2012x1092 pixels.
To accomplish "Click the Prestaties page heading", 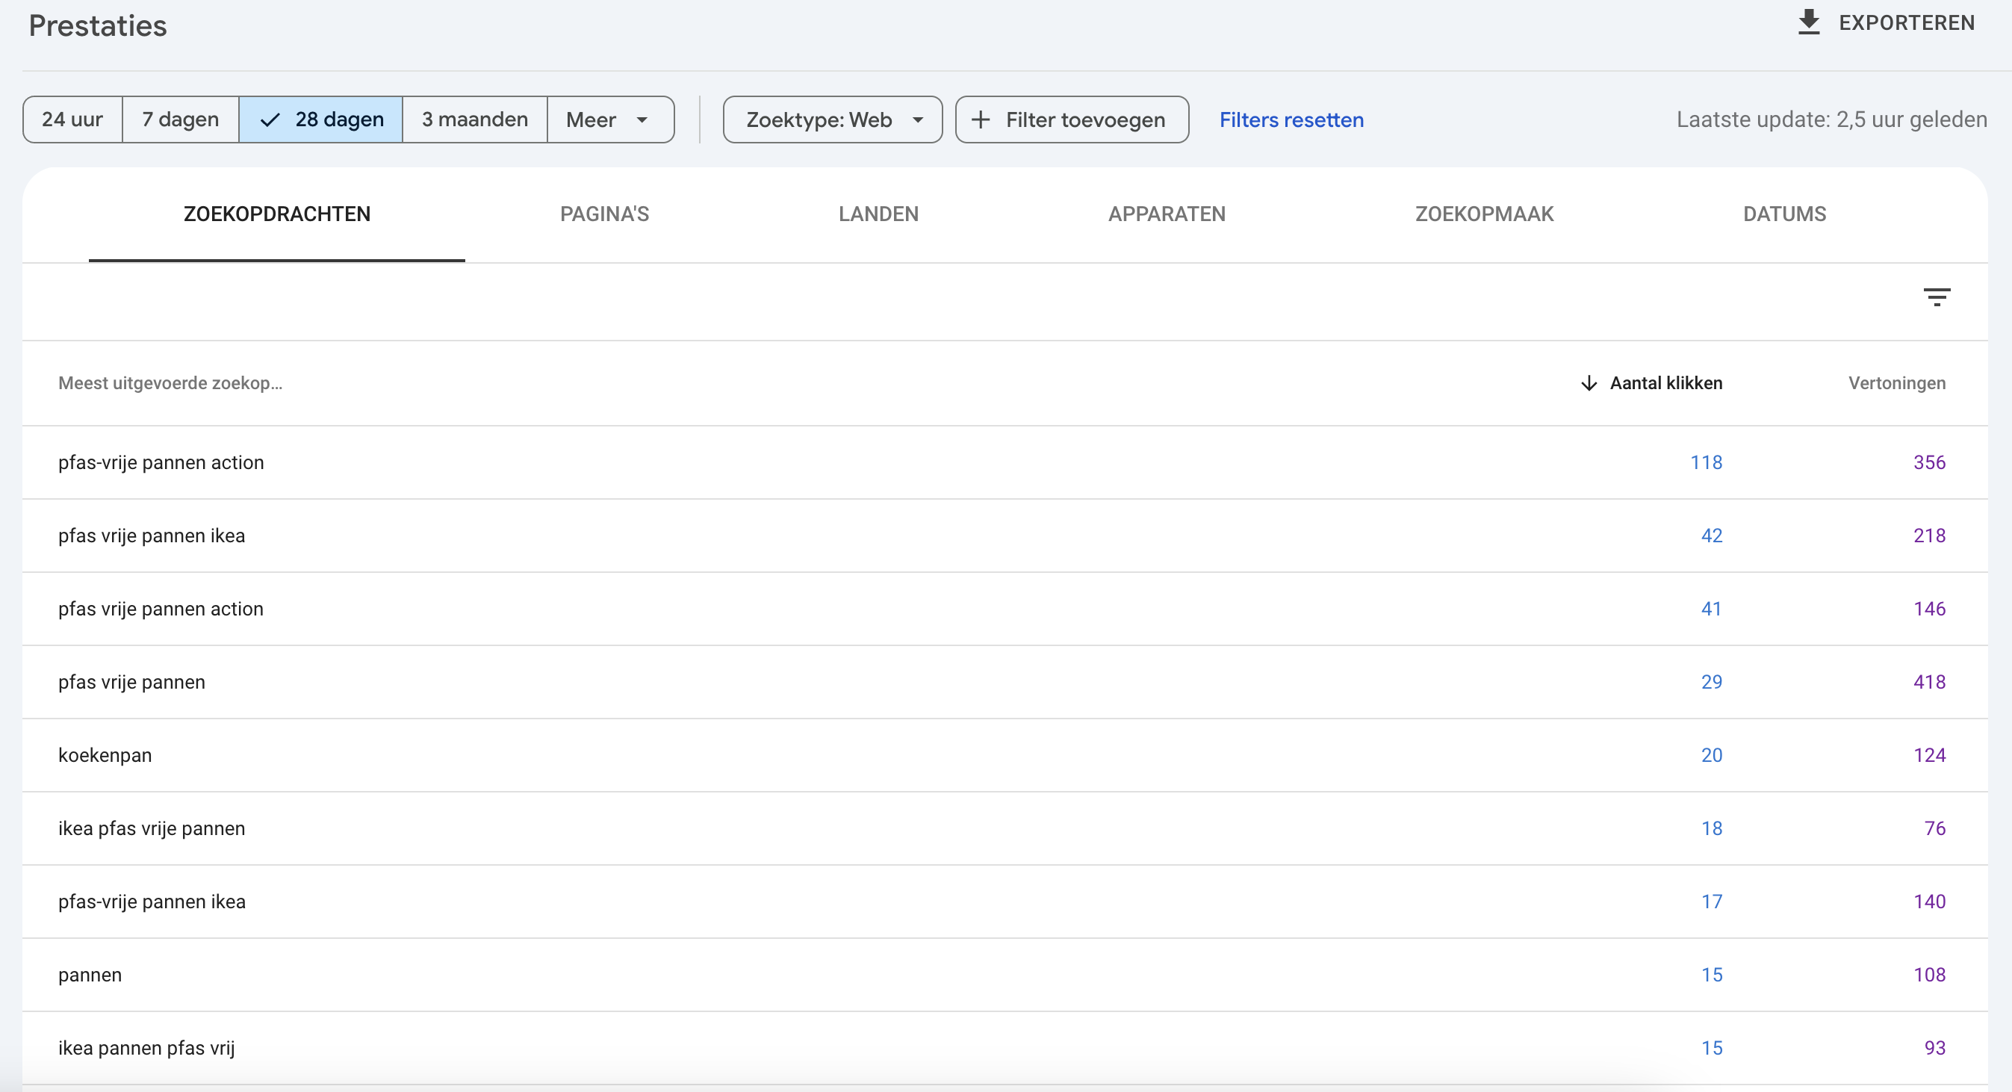I will [x=98, y=26].
